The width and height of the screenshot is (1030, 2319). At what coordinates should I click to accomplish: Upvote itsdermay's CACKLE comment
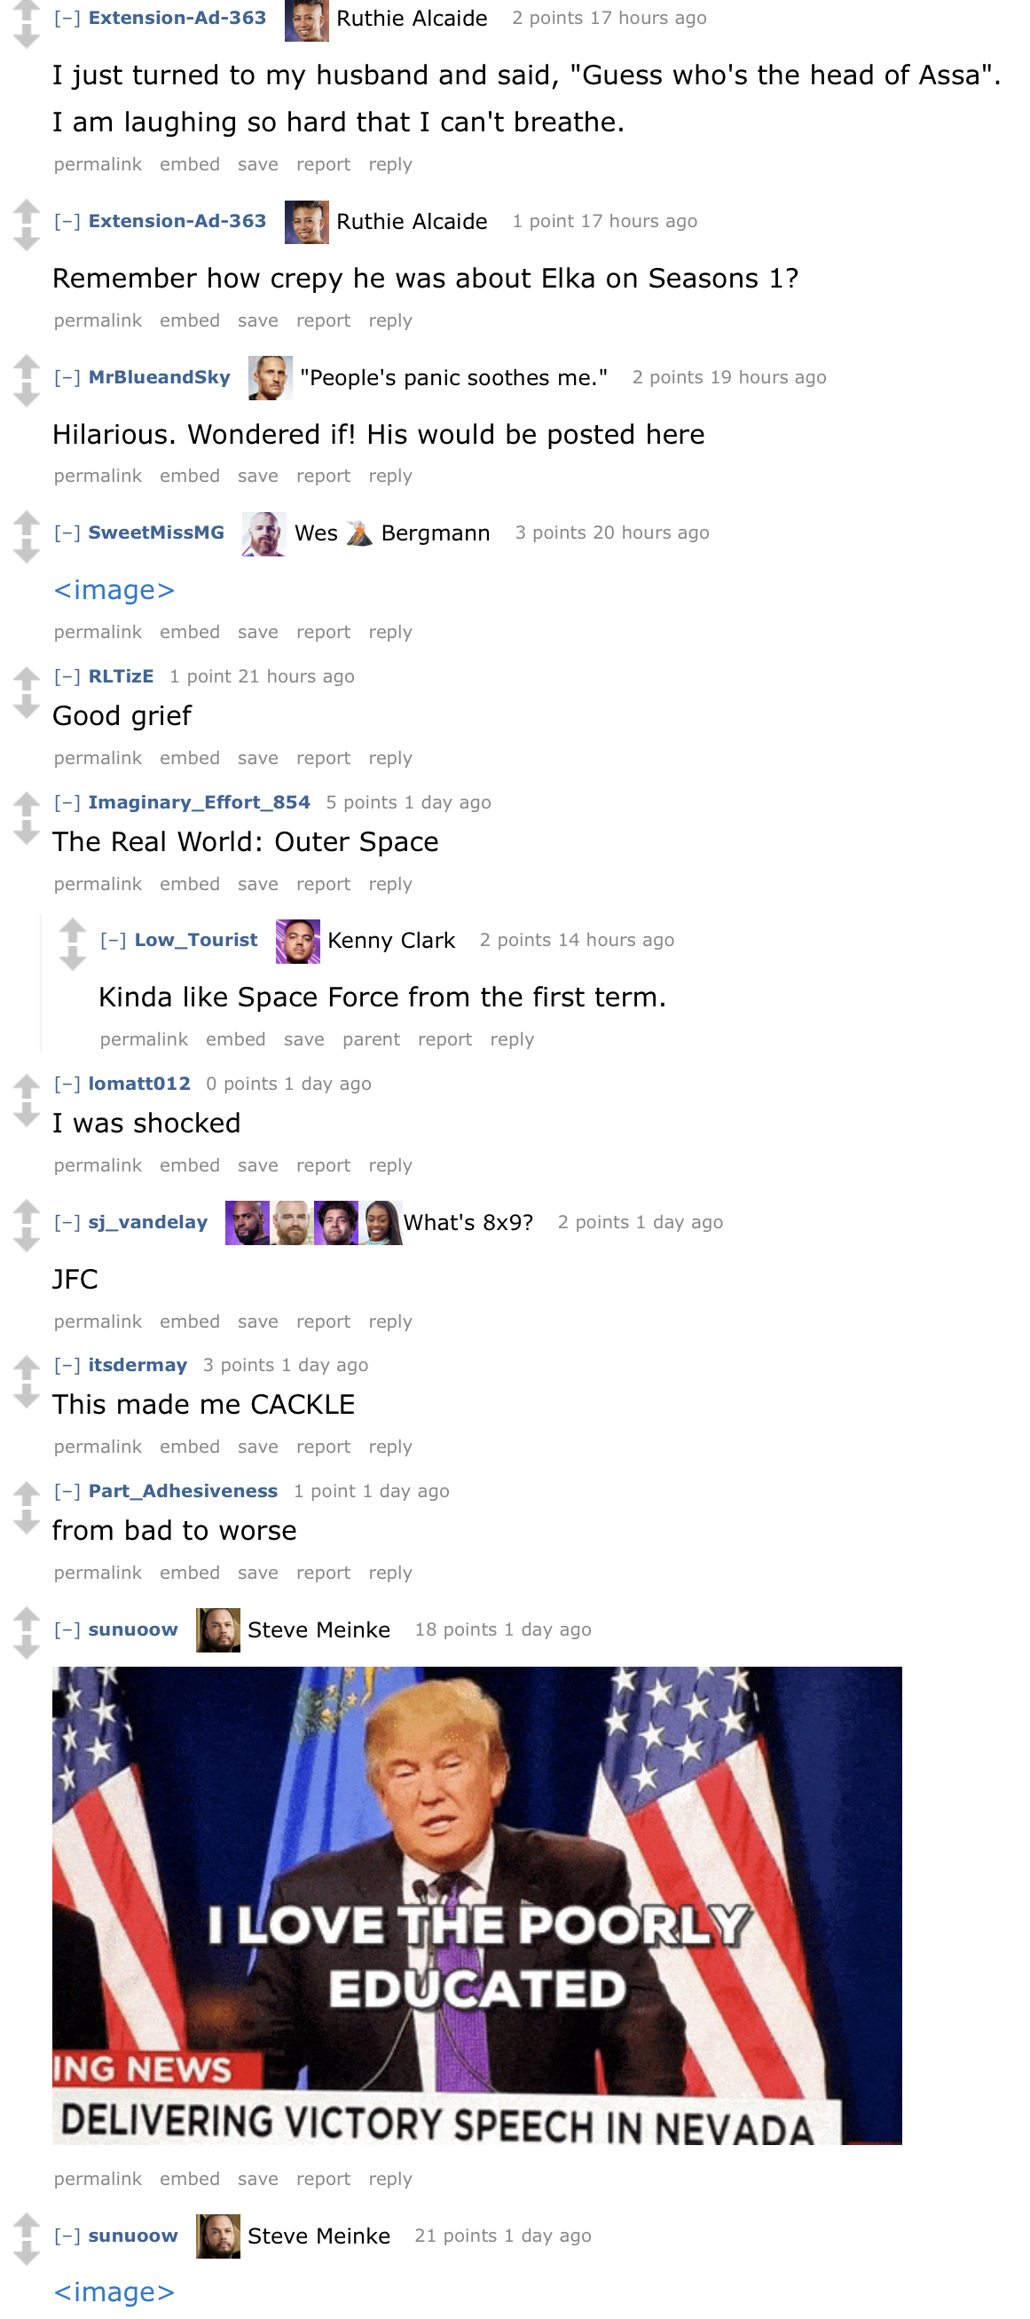pos(26,1367)
